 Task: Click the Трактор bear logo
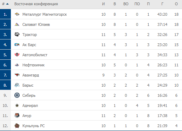click(x=17, y=35)
